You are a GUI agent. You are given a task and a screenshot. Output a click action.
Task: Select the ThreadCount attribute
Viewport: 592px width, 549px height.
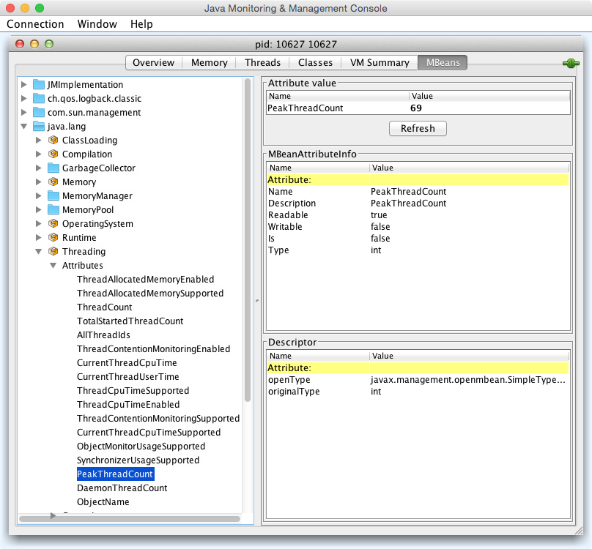pos(104,307)
